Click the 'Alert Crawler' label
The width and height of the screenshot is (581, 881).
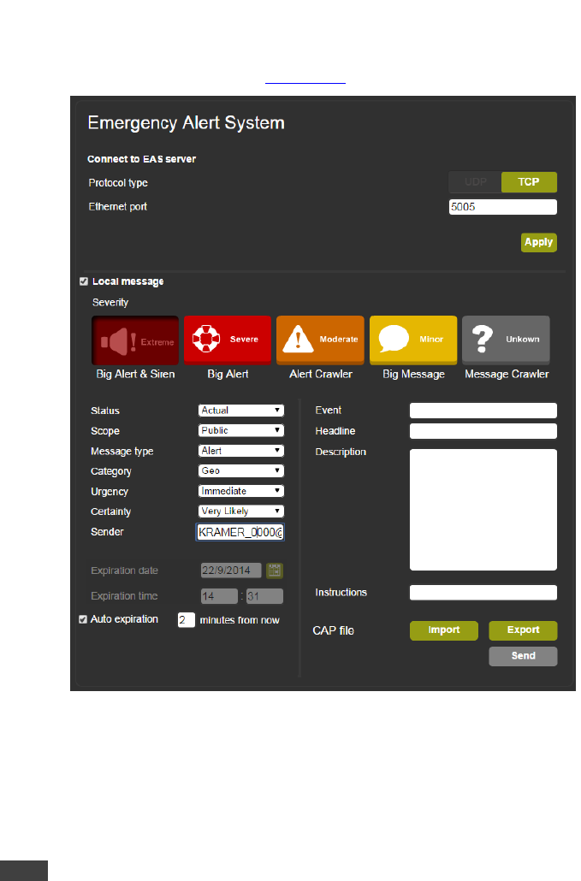point(321,374)
